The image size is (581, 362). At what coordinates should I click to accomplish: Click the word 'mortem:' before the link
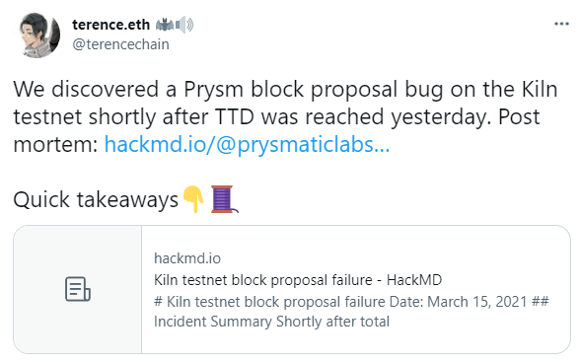[55, 144]
